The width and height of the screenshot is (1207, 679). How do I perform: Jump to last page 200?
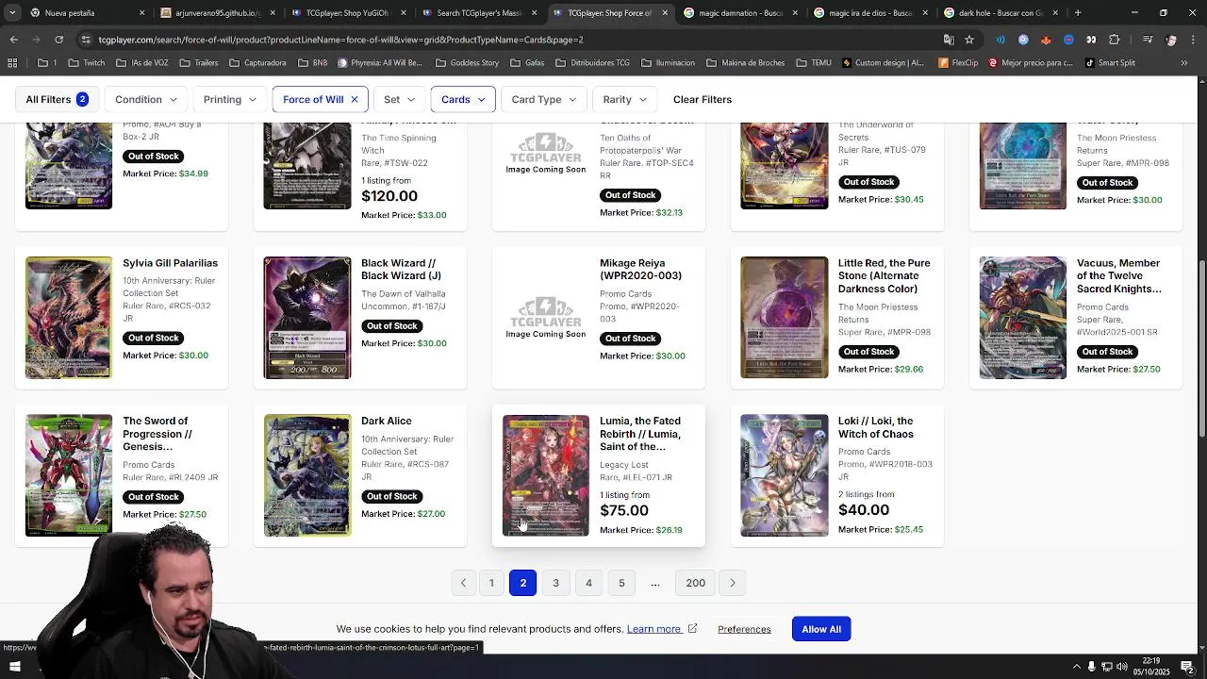[x=696, y=583]
